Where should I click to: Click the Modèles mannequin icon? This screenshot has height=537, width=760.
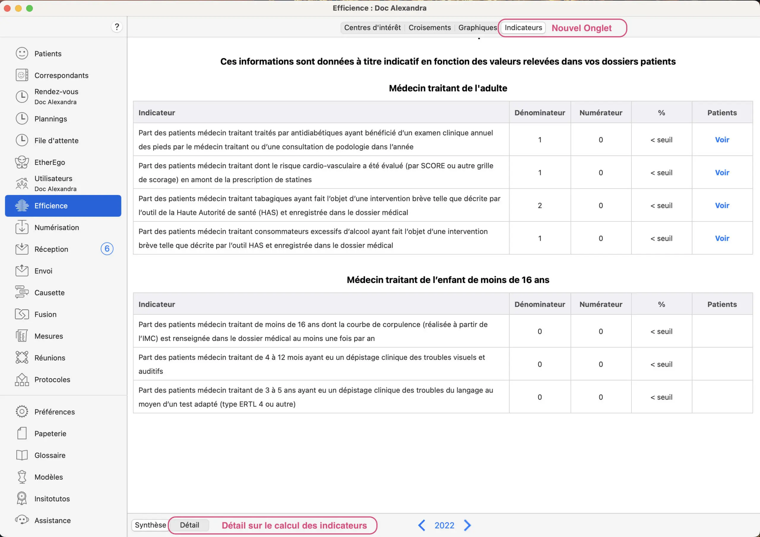point(22,477)
